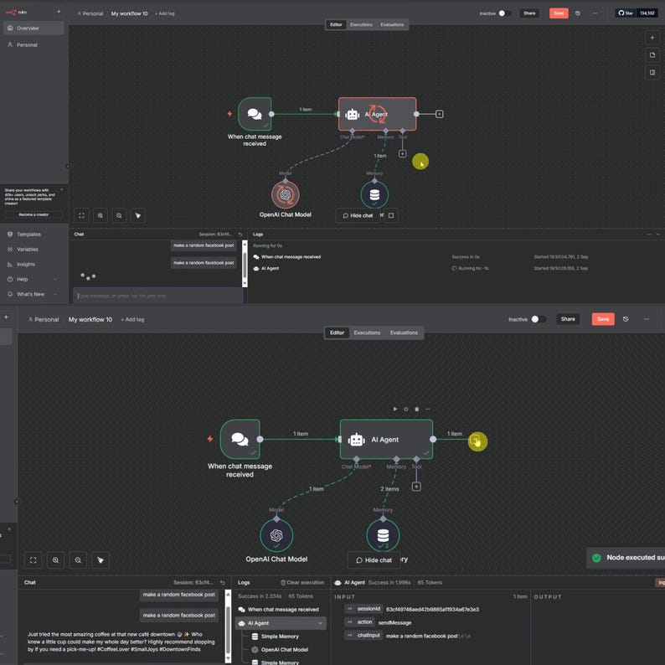Click the tidy up icon in the upper canvas
665x665 pixels.
pos(138,215)
